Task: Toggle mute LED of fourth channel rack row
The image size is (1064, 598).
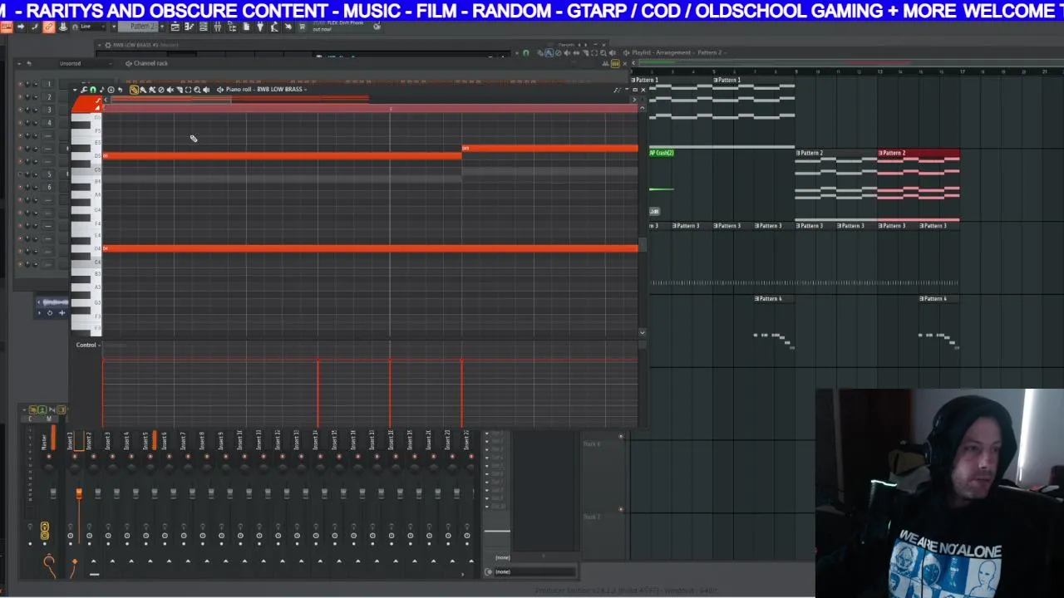Action: tap(20, 123)
